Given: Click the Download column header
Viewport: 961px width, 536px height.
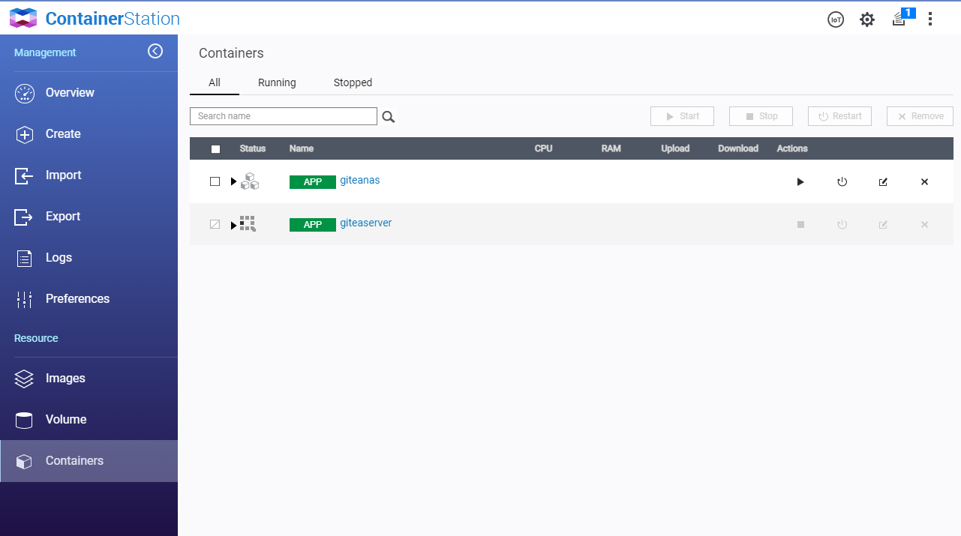Looking at the screenshot, I should [738, 148].
